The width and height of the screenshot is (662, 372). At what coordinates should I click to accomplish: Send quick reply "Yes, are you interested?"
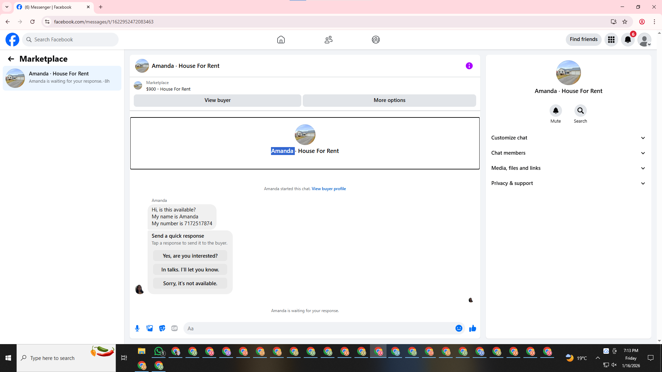190,256
